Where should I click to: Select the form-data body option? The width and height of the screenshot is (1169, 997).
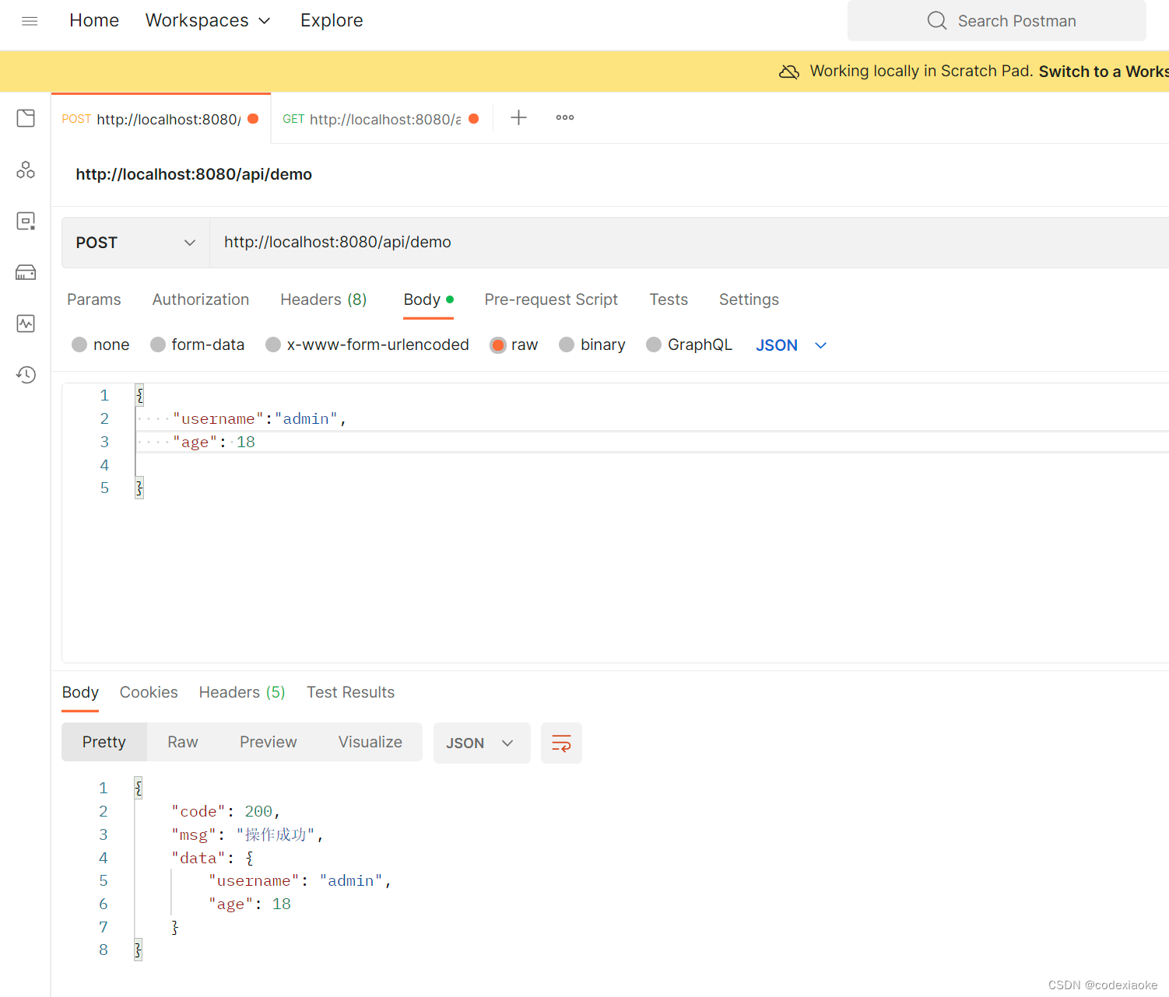click(x=158, y=345)
